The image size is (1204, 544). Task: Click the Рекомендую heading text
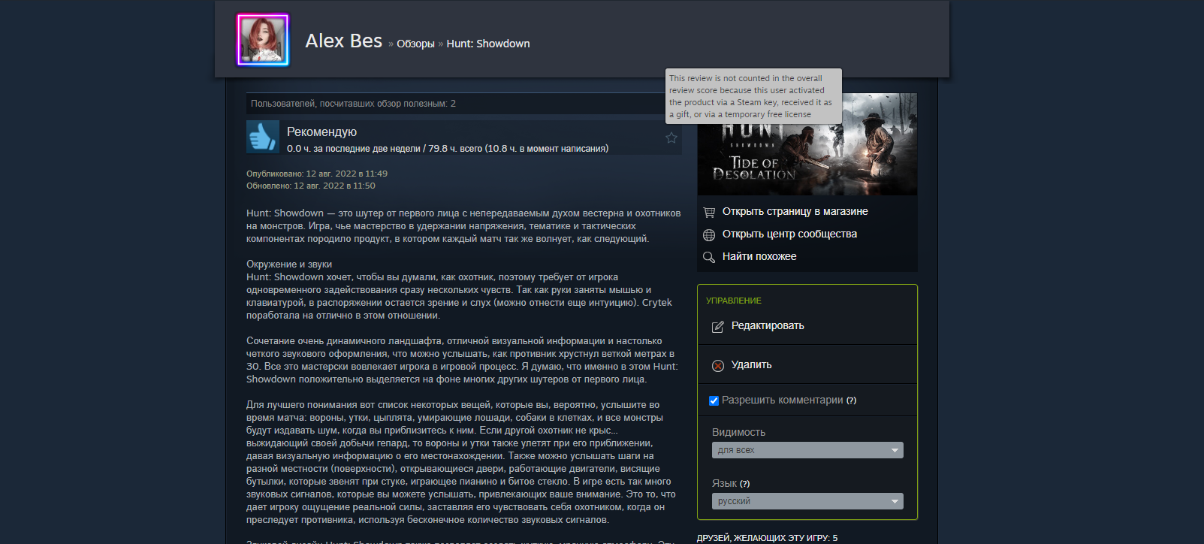click(321, 131)
